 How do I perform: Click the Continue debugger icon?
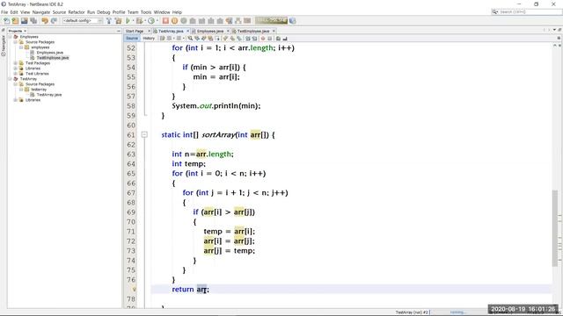pos(184,21)
